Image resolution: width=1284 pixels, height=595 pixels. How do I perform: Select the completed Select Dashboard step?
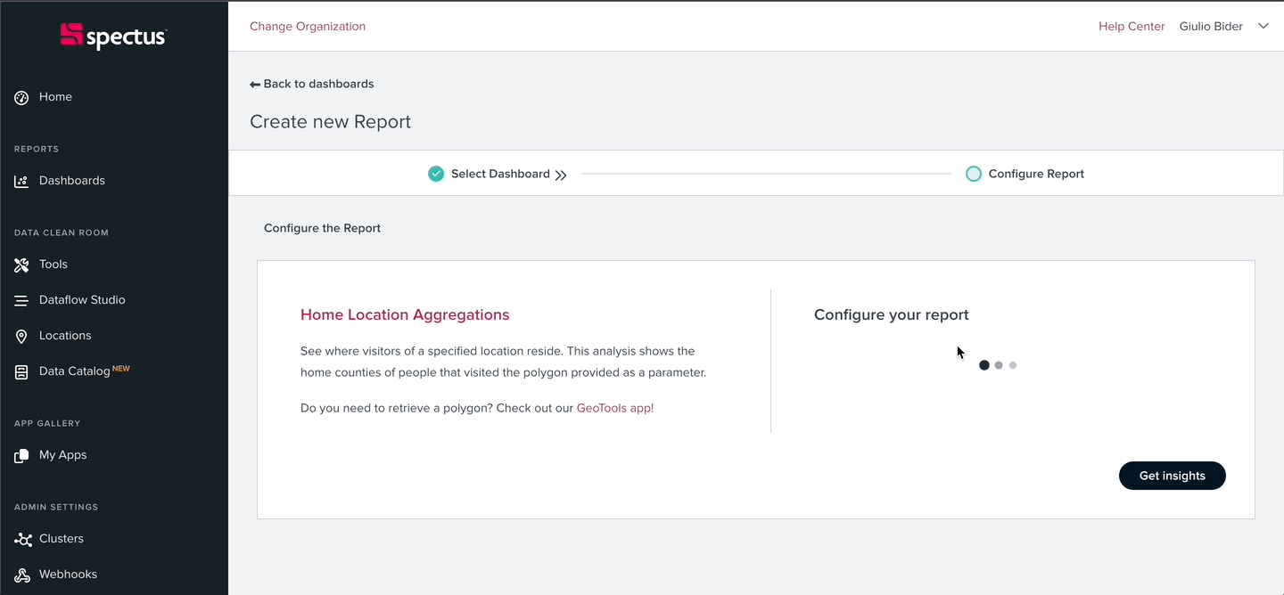499,174
